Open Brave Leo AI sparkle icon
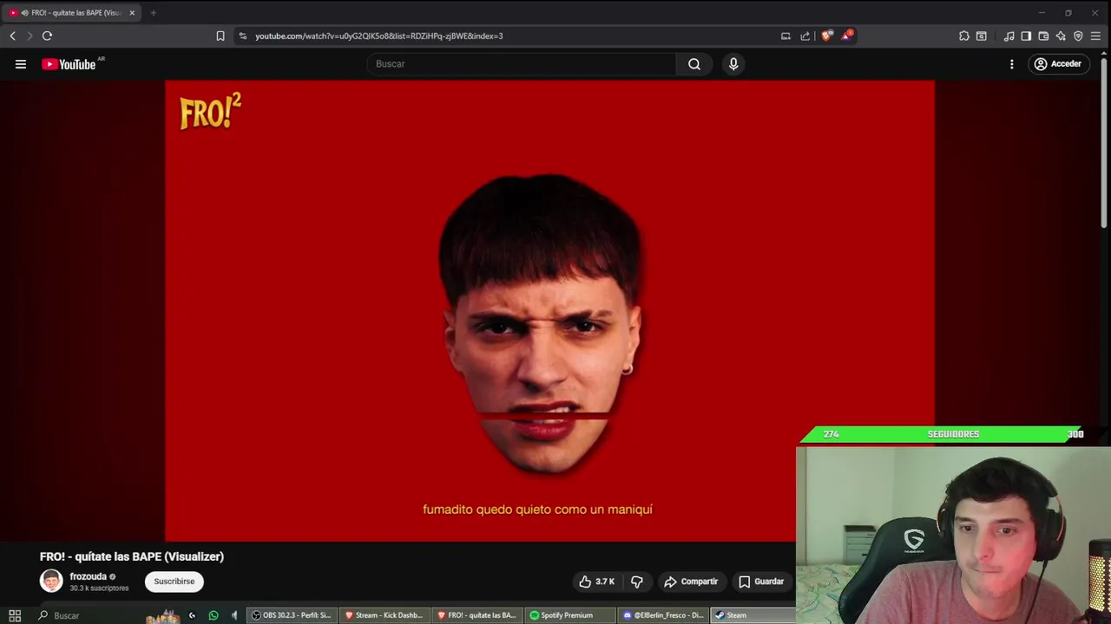Image resolution: width=1111 pixels, height=624 pixels. pyautogui.click(x=1061, y=36)
